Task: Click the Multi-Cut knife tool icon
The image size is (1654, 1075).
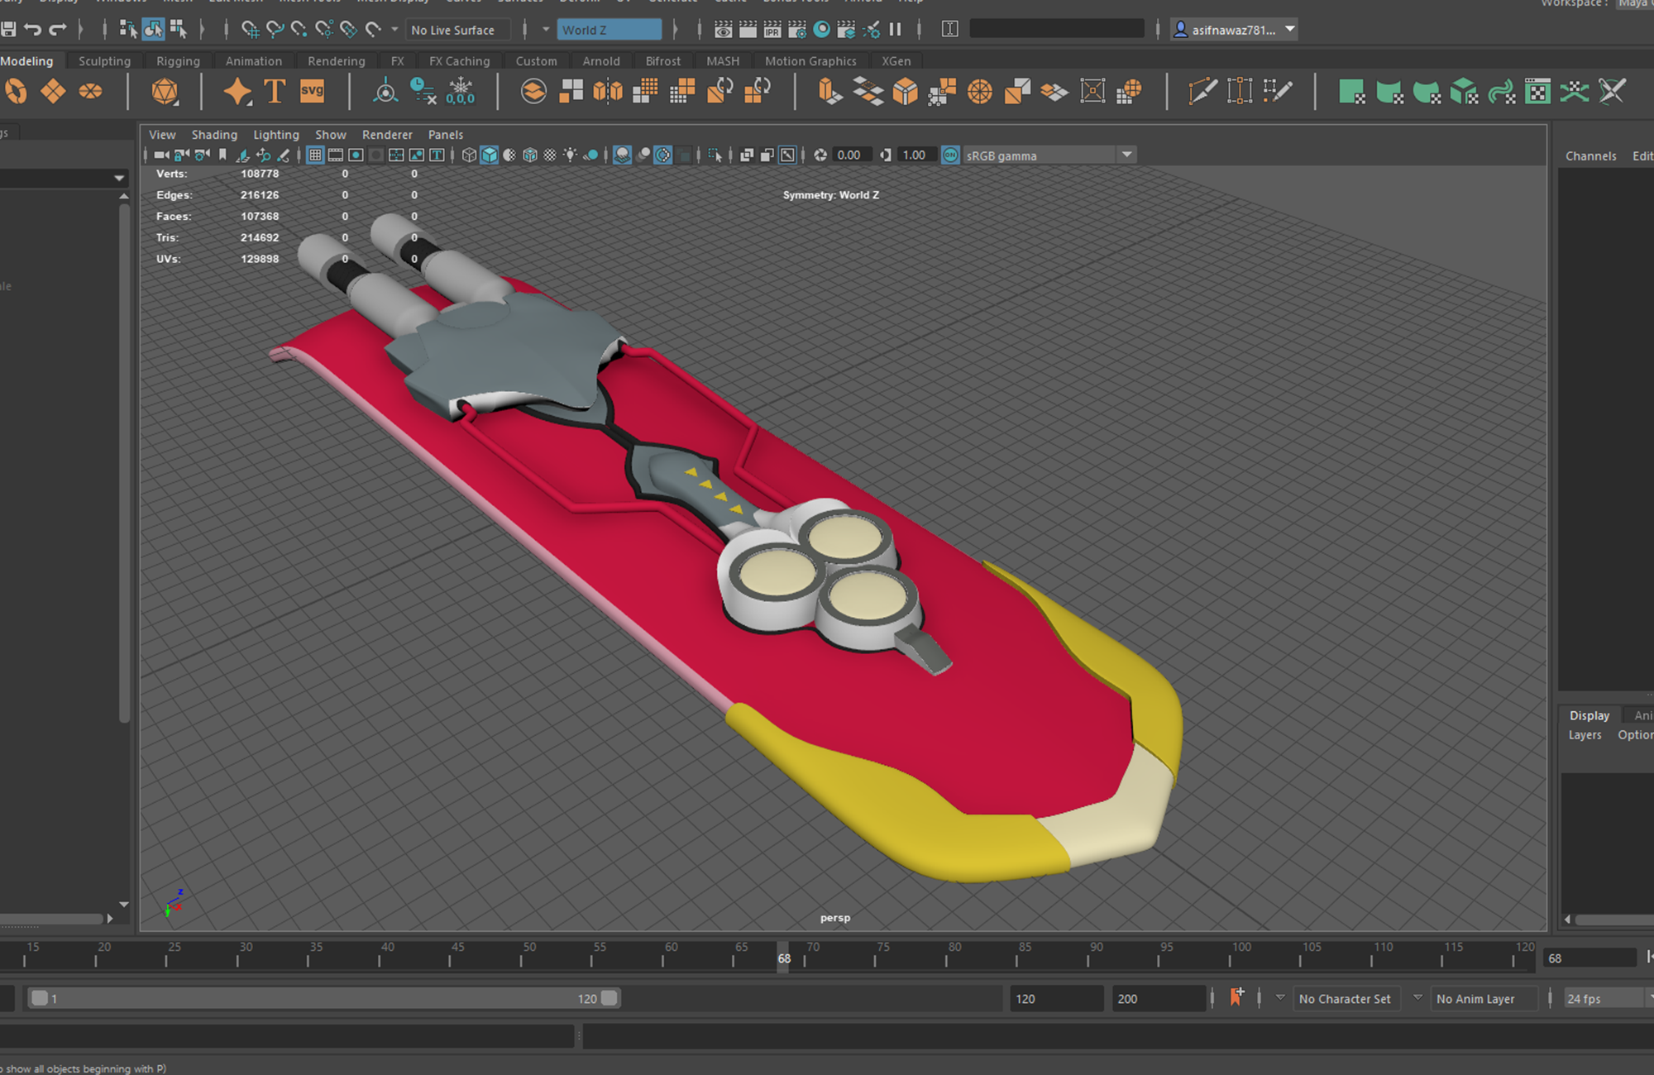Action: pyautogui.click(x=1202, y=92)
